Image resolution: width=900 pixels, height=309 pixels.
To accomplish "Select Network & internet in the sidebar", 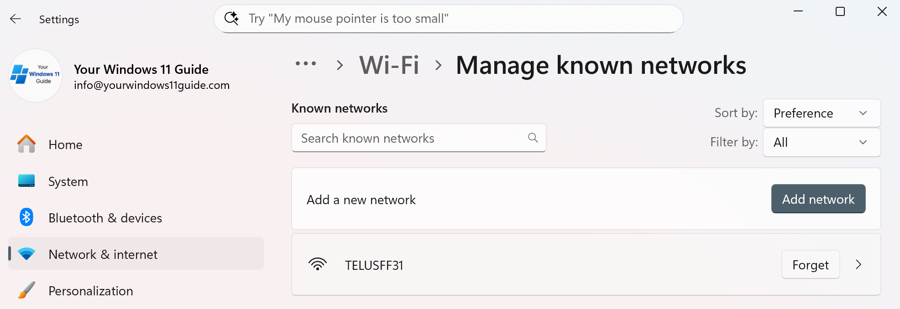I will click(x=103, y=254).
